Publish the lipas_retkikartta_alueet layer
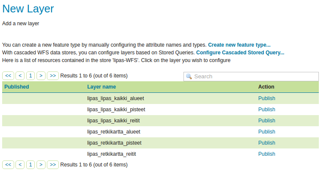The height and width of the screenshot is (172, 321). [x=266, y=132]
